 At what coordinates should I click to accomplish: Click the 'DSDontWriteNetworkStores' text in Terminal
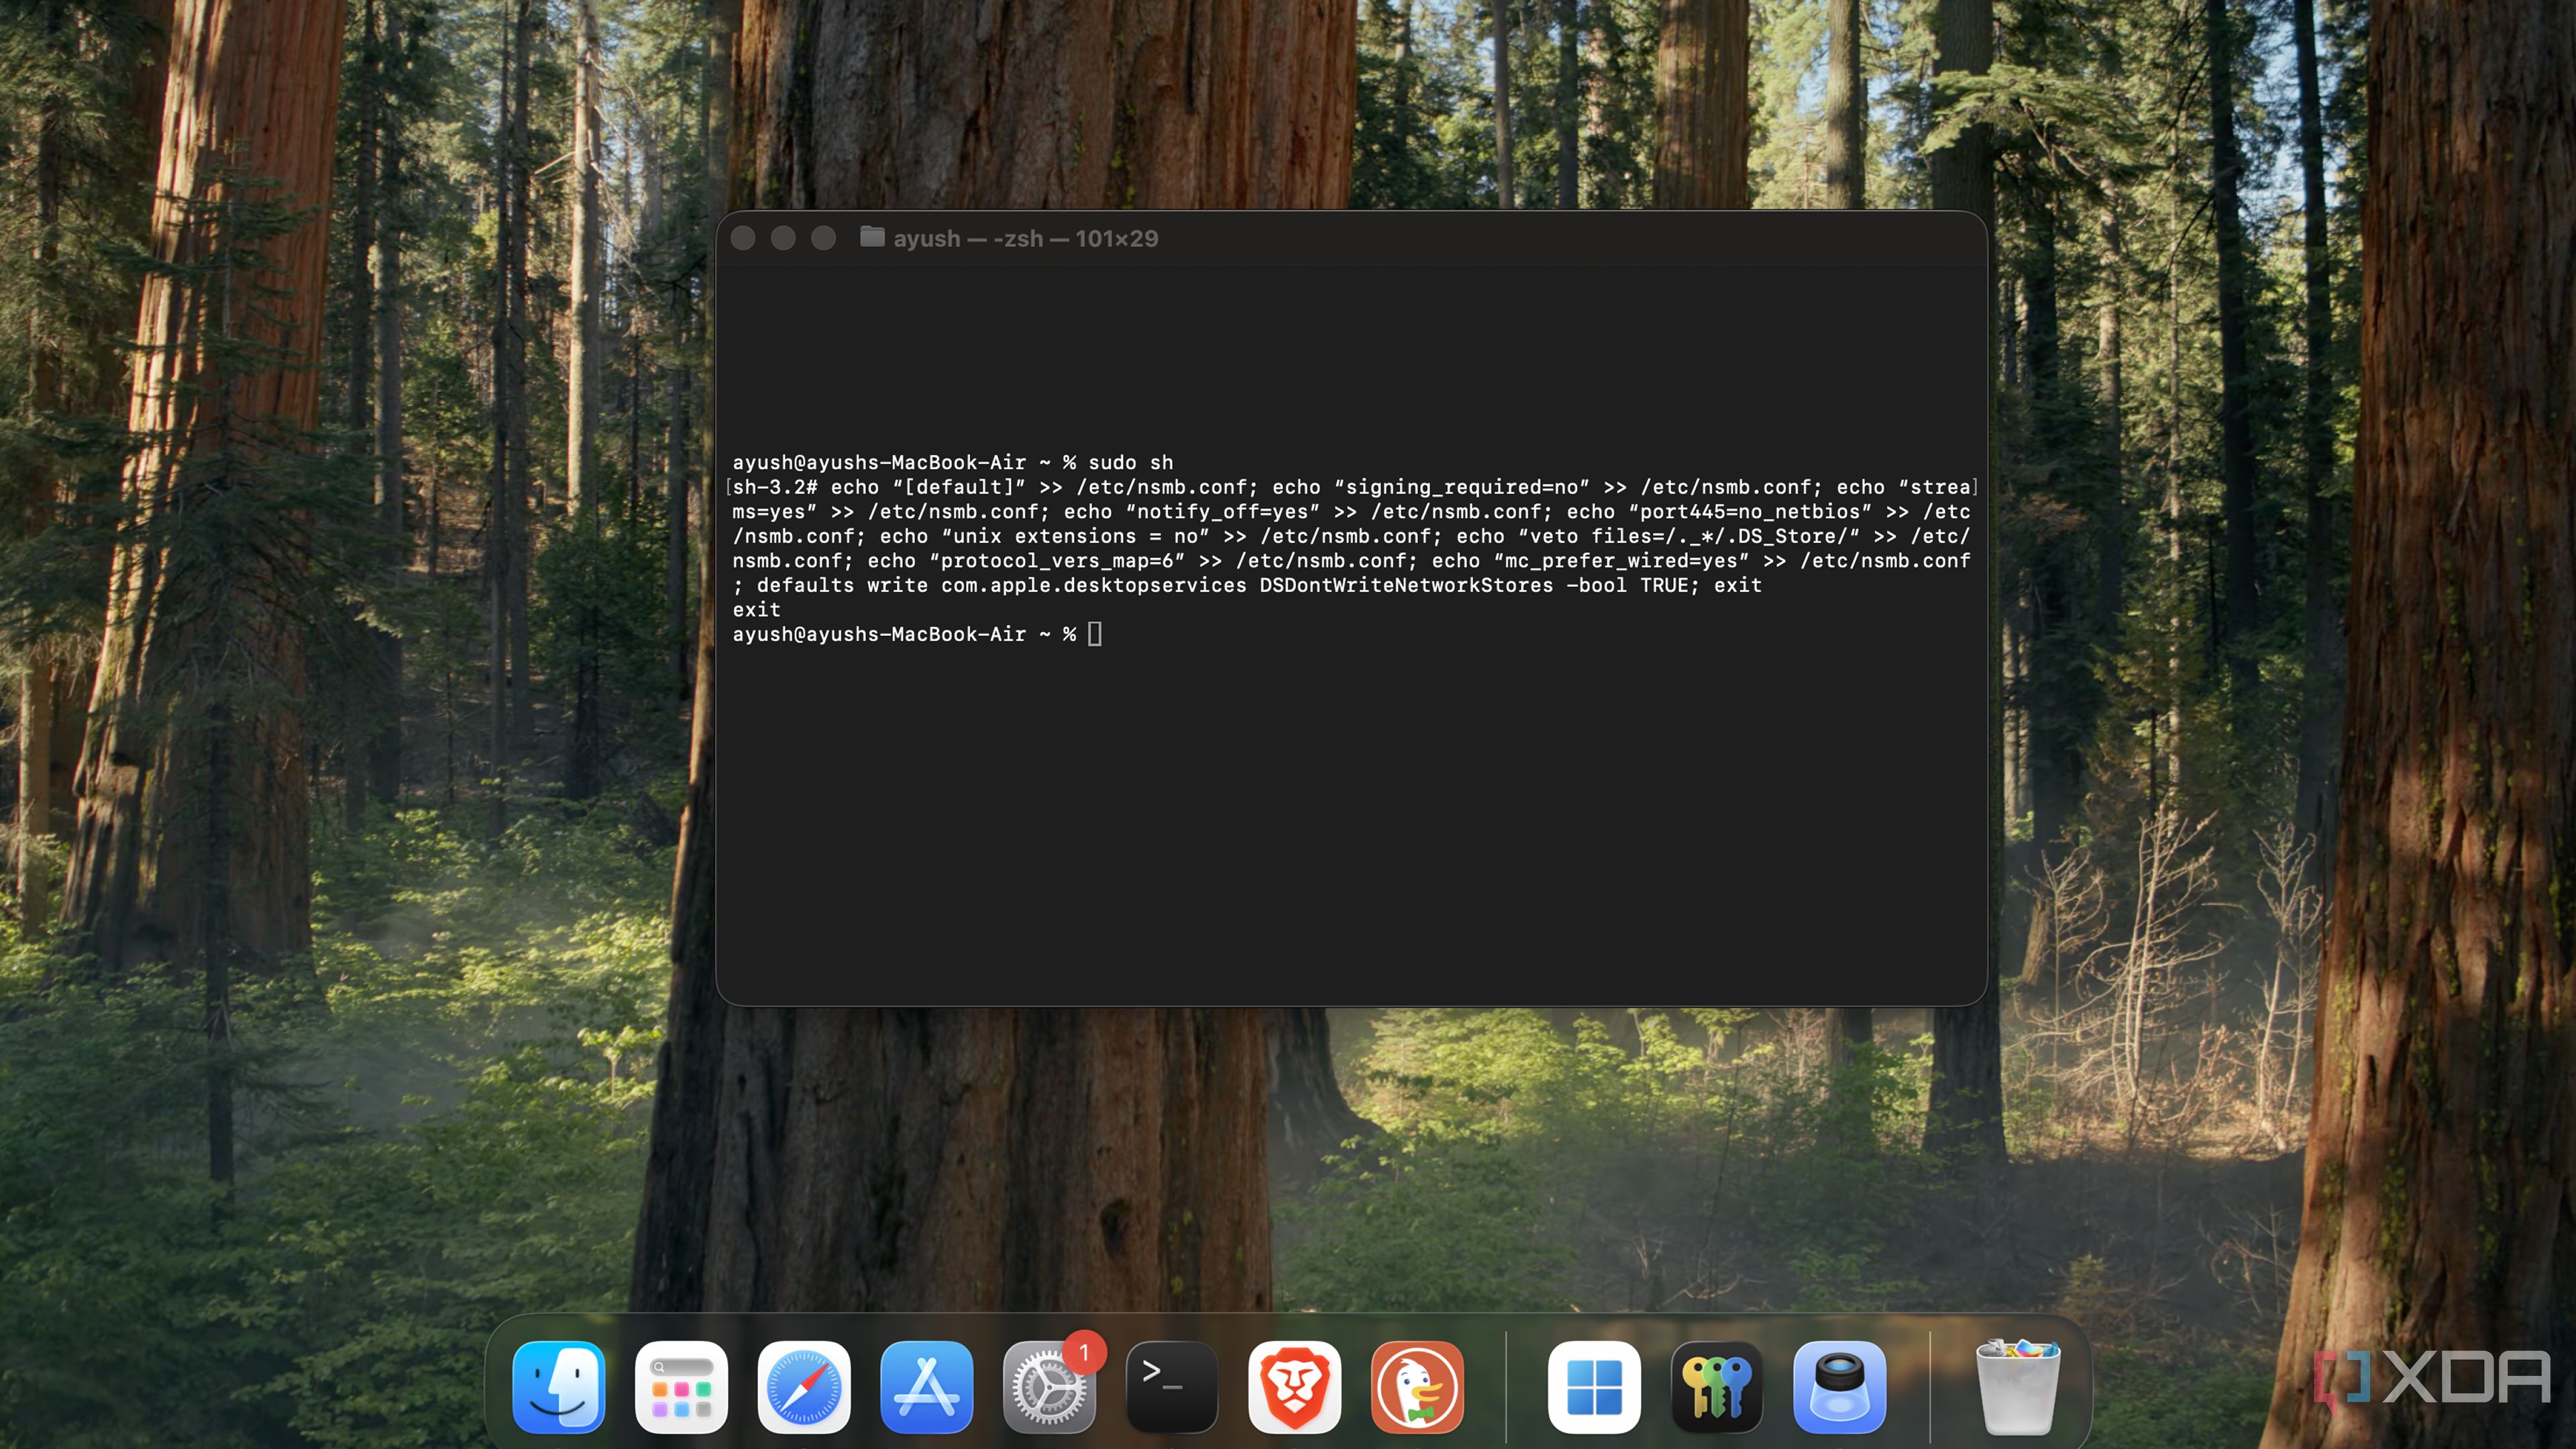pos(1406,585)
